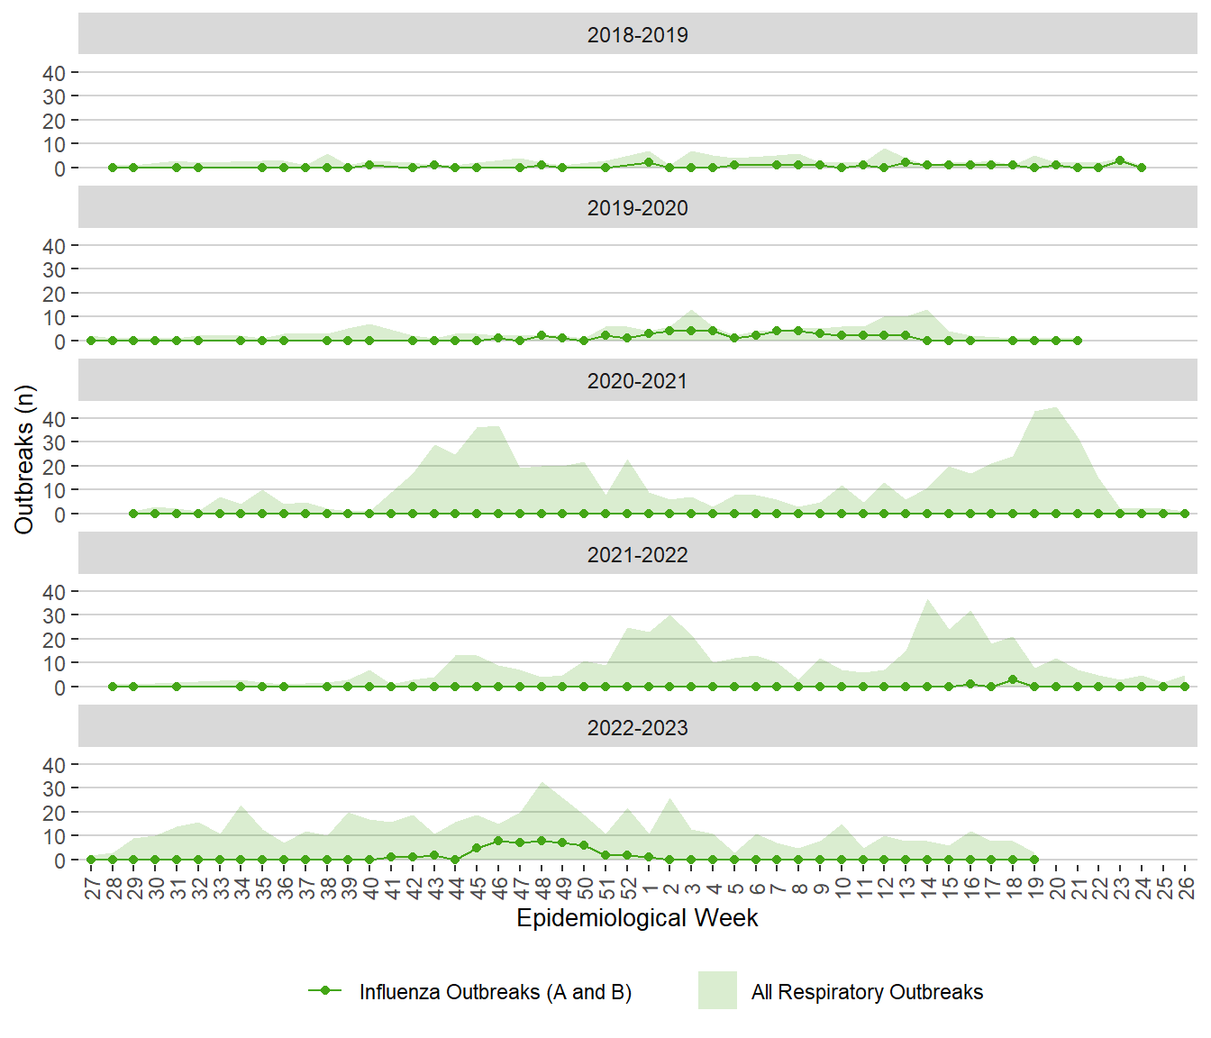
Task: Click the week 48 respiratory peak in 2022-2023
Action: click(542, 784)
